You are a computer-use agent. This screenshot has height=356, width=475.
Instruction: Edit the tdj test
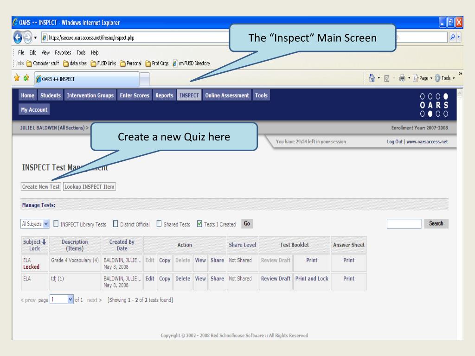tap(150, 279)
